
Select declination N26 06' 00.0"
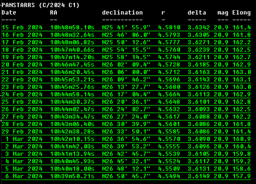coord(126,72)
